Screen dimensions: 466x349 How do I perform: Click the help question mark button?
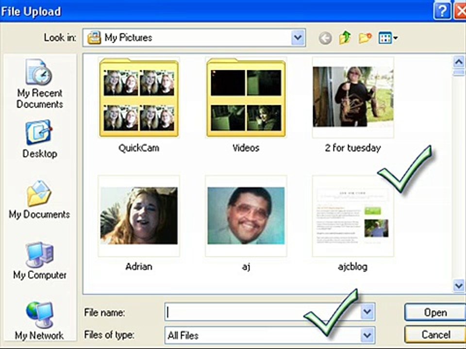(442, 12)
